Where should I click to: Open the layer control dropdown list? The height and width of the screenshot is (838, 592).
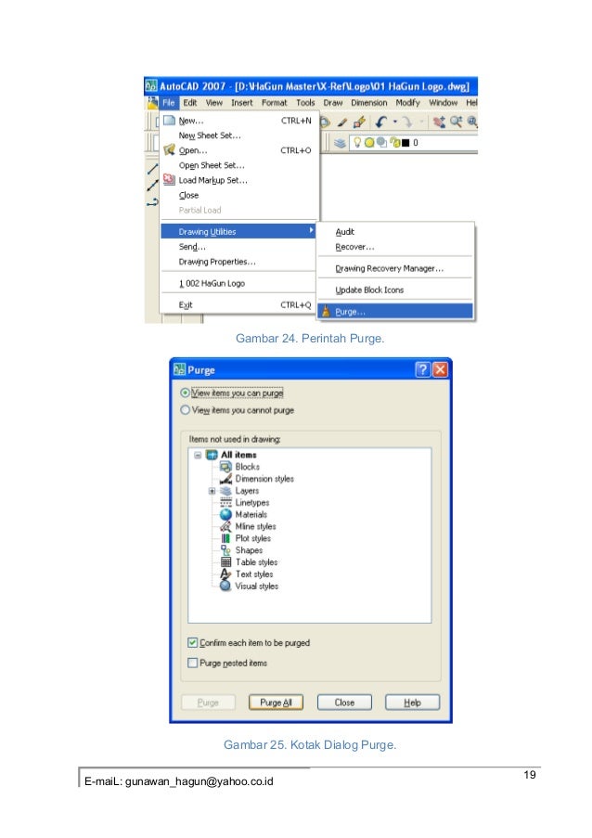413,143
